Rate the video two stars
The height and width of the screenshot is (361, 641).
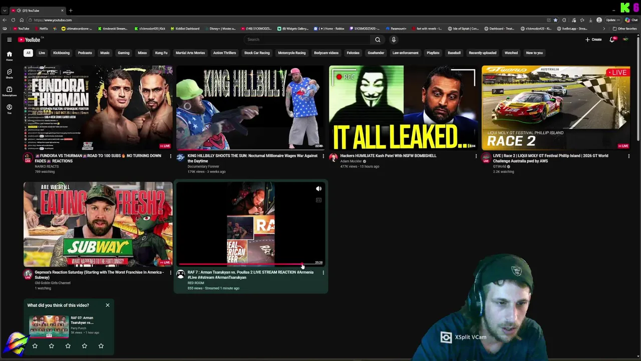(x=52, y=346)
